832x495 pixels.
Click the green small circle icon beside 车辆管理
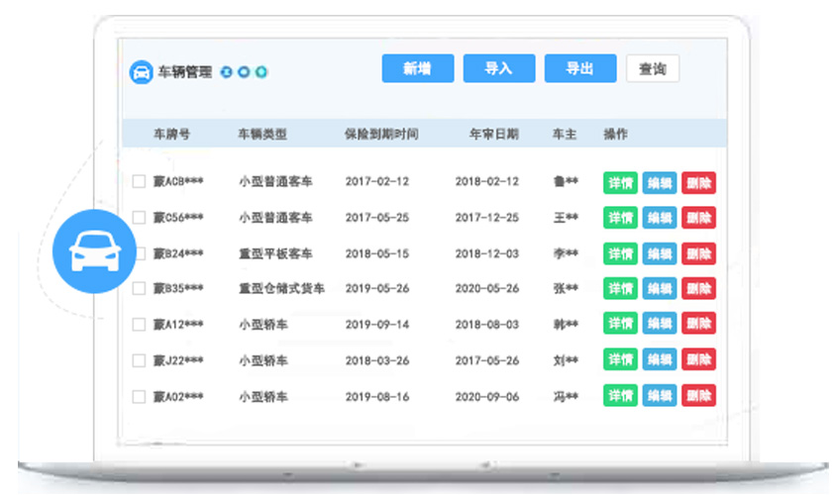(x=261, y=72)
